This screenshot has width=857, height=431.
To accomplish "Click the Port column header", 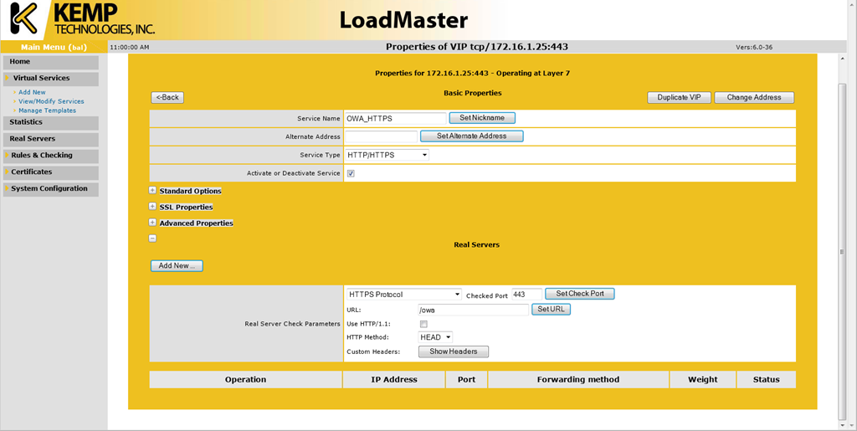I will (467, 380).
